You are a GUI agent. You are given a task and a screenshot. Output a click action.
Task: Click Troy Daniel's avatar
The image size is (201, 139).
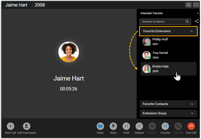[147, 55]
